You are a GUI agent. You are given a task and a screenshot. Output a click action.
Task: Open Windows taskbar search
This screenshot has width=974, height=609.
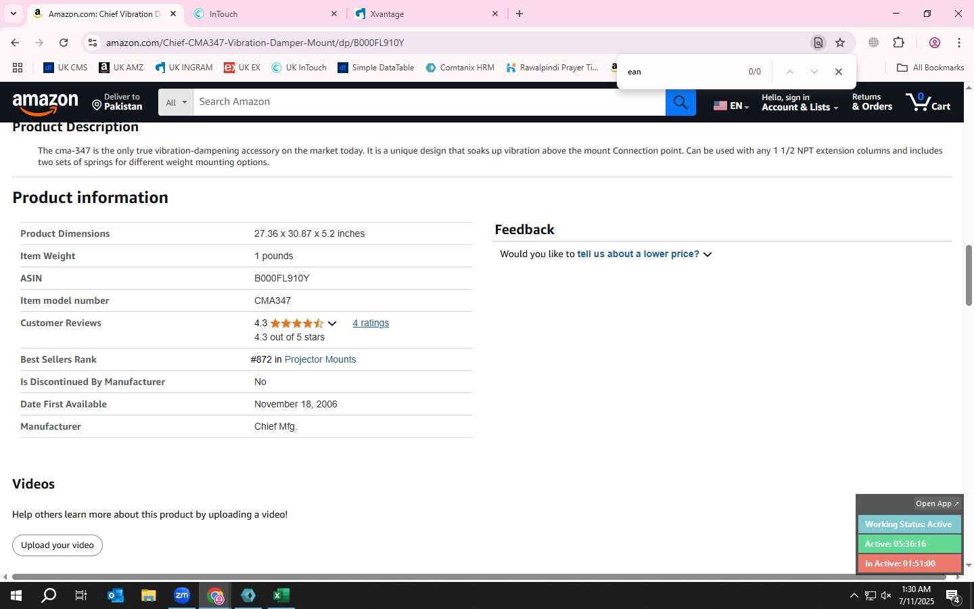click(x=49, y=595)
